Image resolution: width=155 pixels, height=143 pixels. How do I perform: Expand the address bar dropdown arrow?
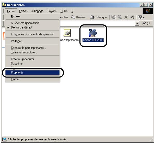point(137,23)
